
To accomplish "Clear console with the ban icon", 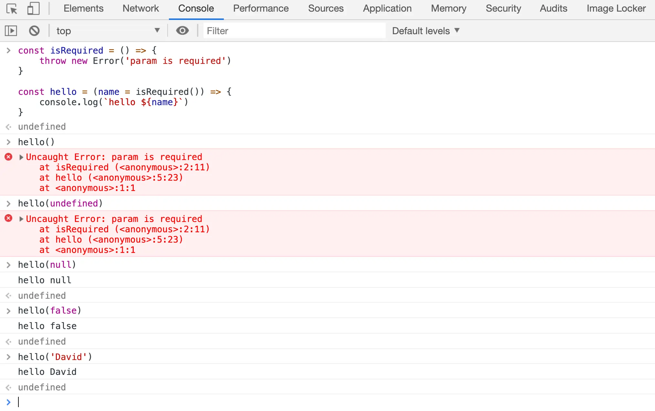I will (x=34, y=31).
